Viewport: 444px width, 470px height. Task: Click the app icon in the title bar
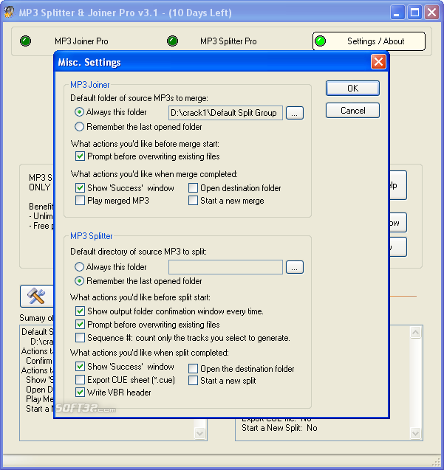click(9, 12)
